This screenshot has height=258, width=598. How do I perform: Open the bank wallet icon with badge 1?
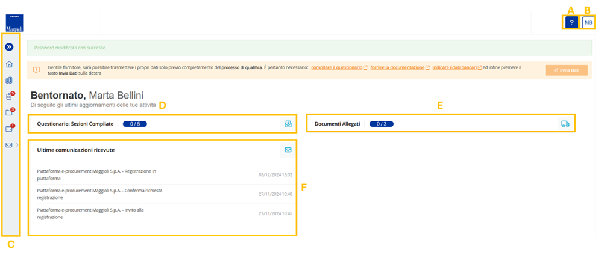pyautogui.click(x=10, y=129)
